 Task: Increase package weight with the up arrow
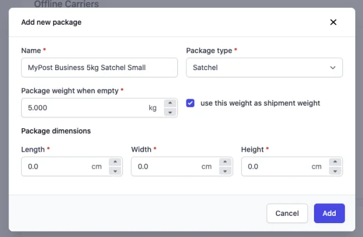point(170,103)
